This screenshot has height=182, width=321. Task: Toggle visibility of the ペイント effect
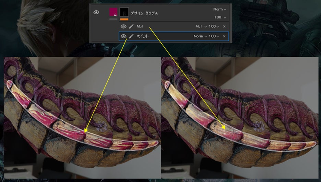(x=123, y=36)
